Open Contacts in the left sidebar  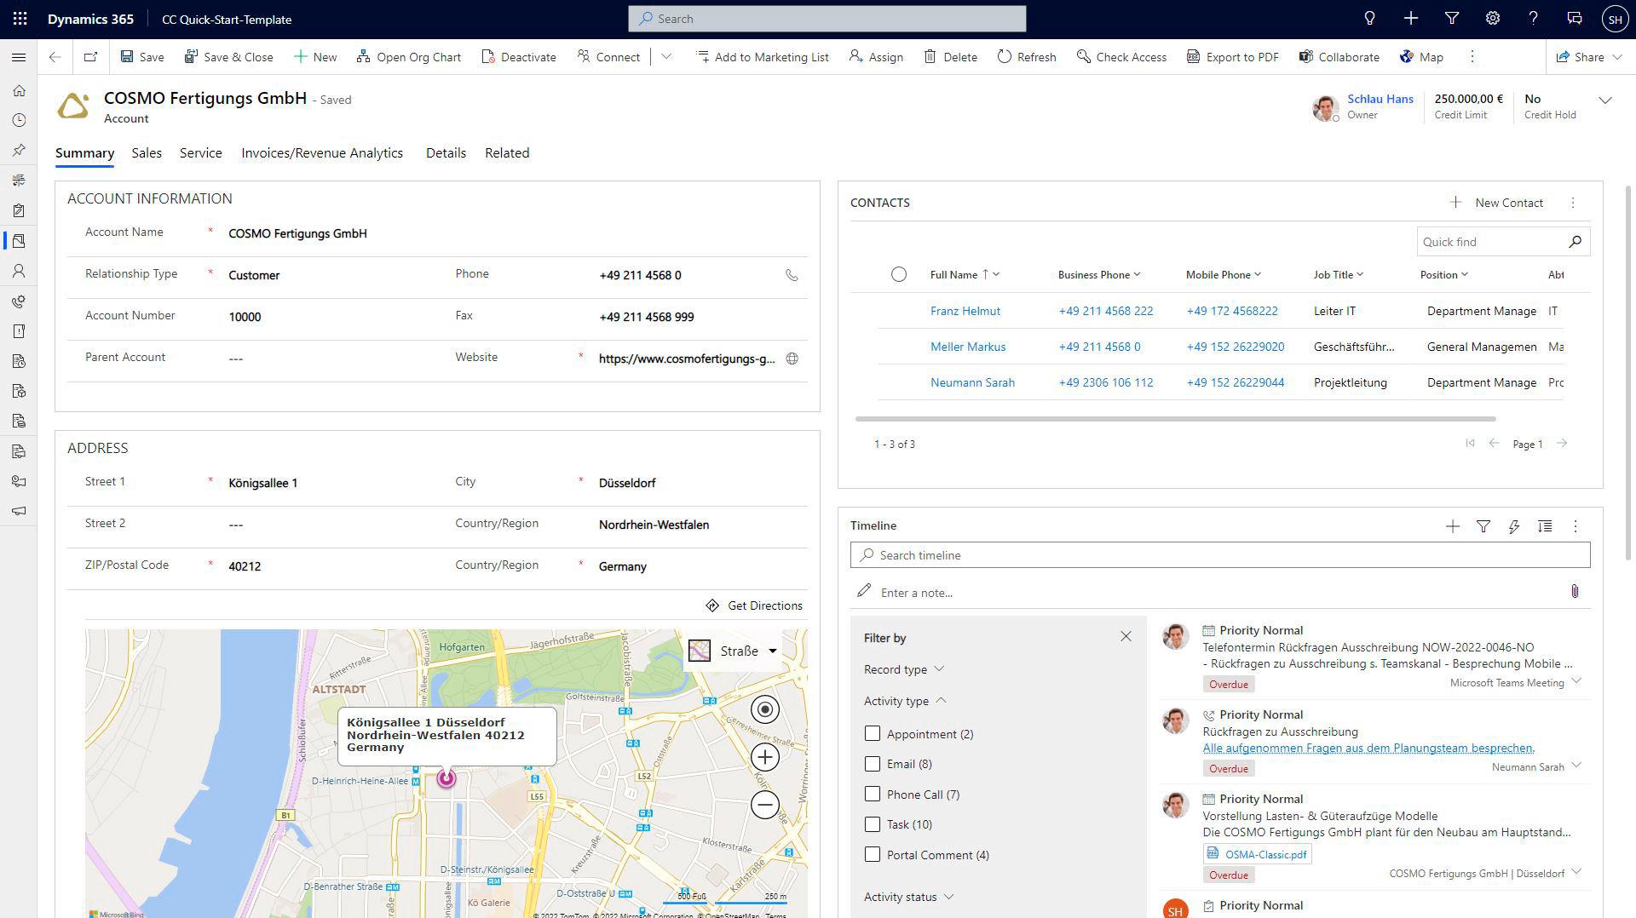tap(19, 271)
